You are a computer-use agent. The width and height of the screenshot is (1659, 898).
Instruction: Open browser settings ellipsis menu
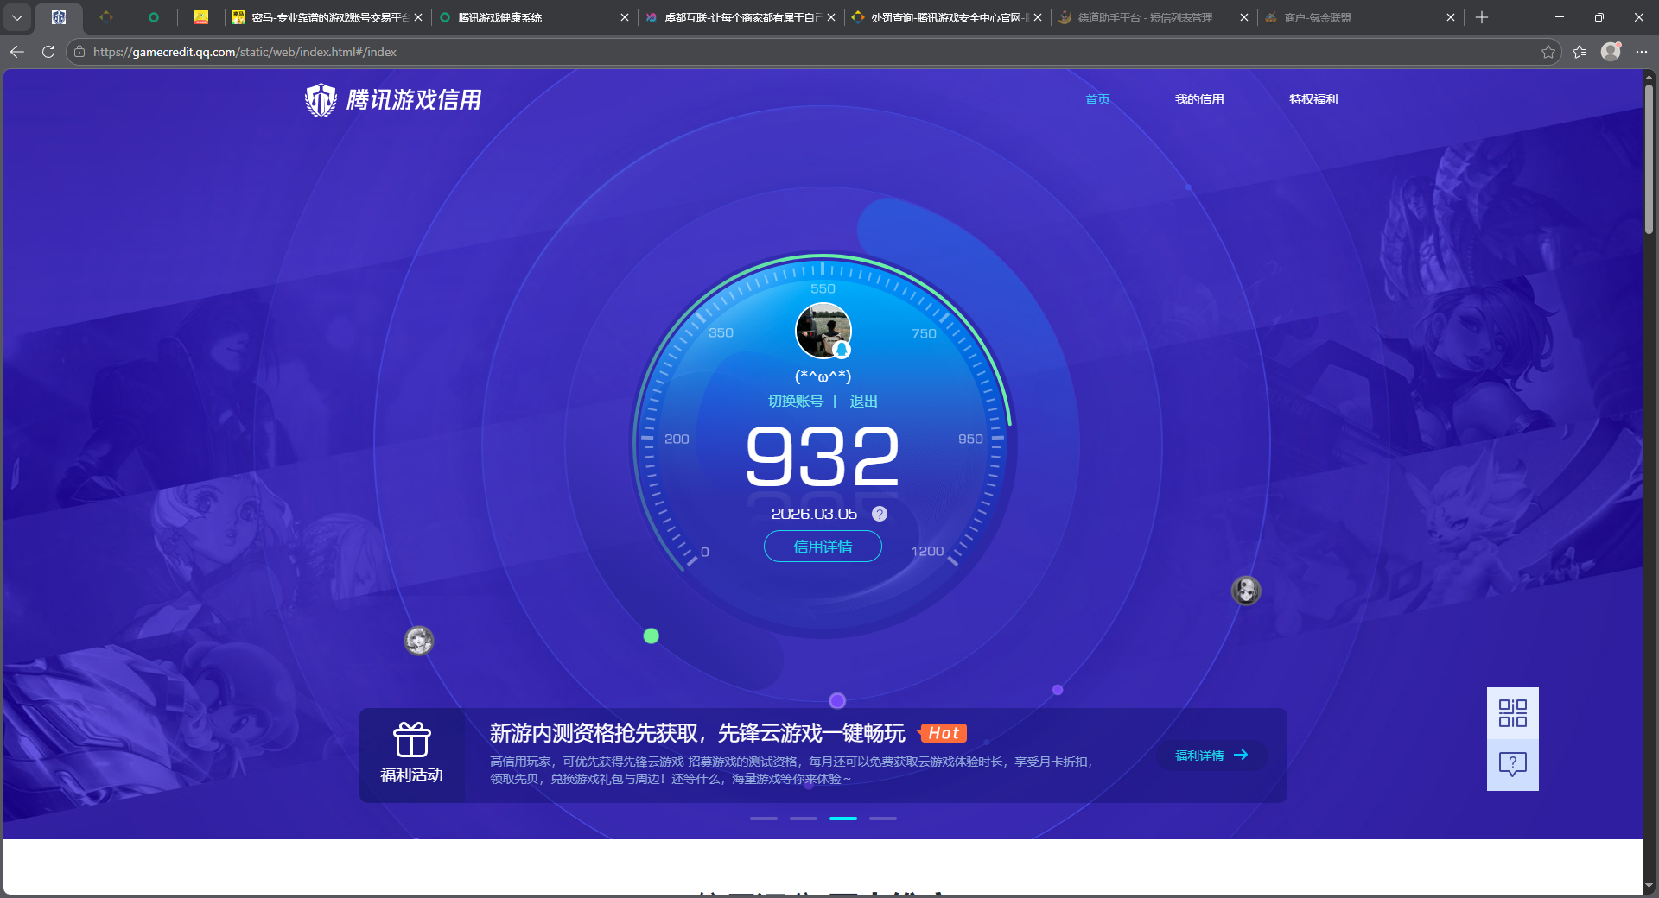(1642, 52)
